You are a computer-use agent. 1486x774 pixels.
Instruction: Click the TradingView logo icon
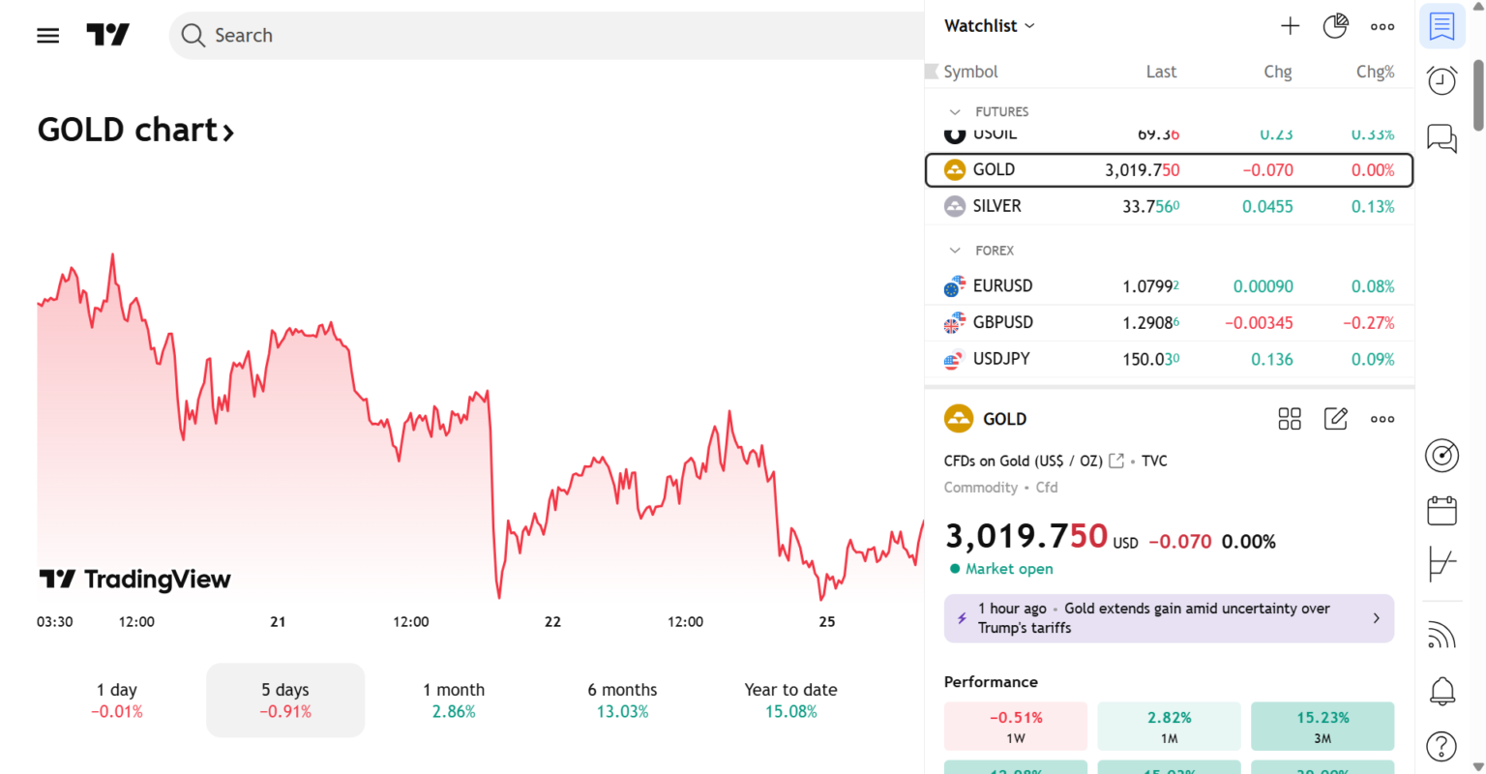[107, 36]
